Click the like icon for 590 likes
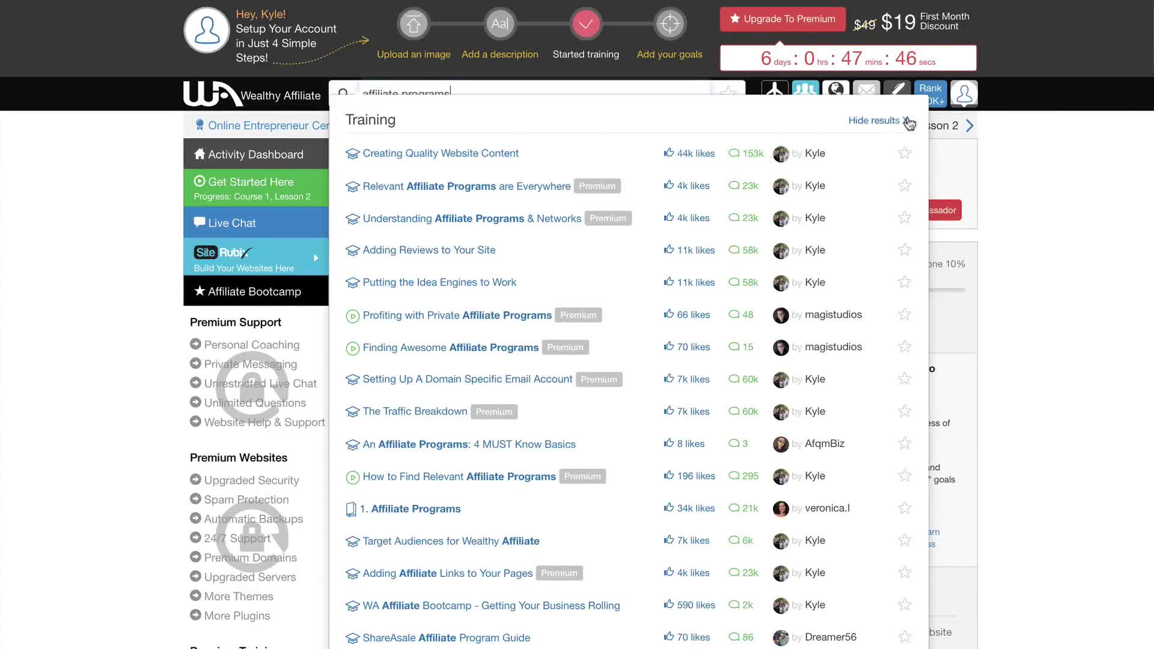Viewport: 1154px width, 649px height. coord(668,605)
